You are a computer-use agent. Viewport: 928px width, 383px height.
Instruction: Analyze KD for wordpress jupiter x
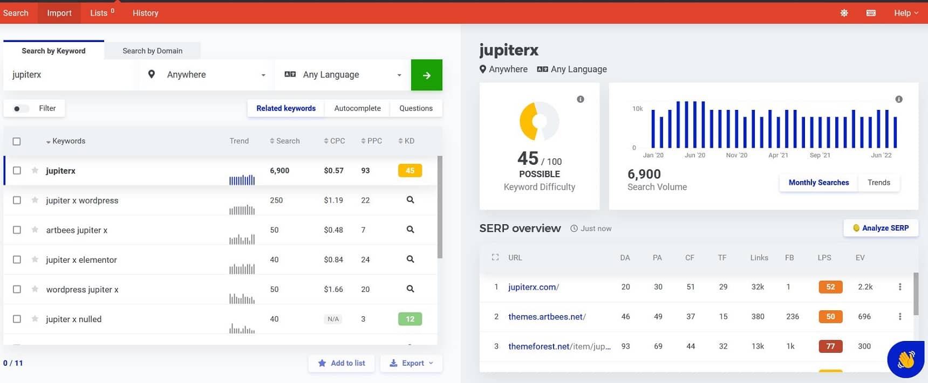coord(410,289)
